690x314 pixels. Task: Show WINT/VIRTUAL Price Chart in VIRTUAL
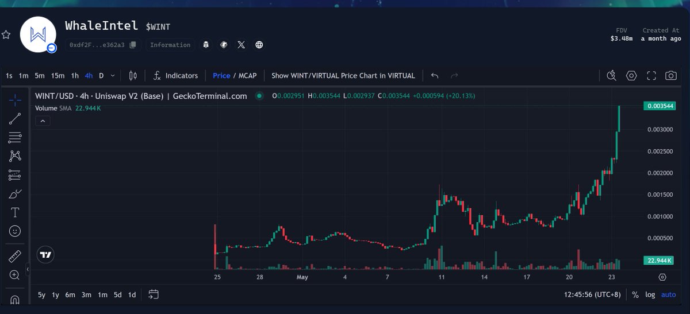coord(343,76)
